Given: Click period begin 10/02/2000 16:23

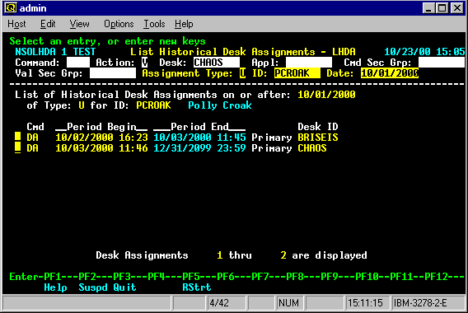Looking at the screenshot, I should coord(101,138).
